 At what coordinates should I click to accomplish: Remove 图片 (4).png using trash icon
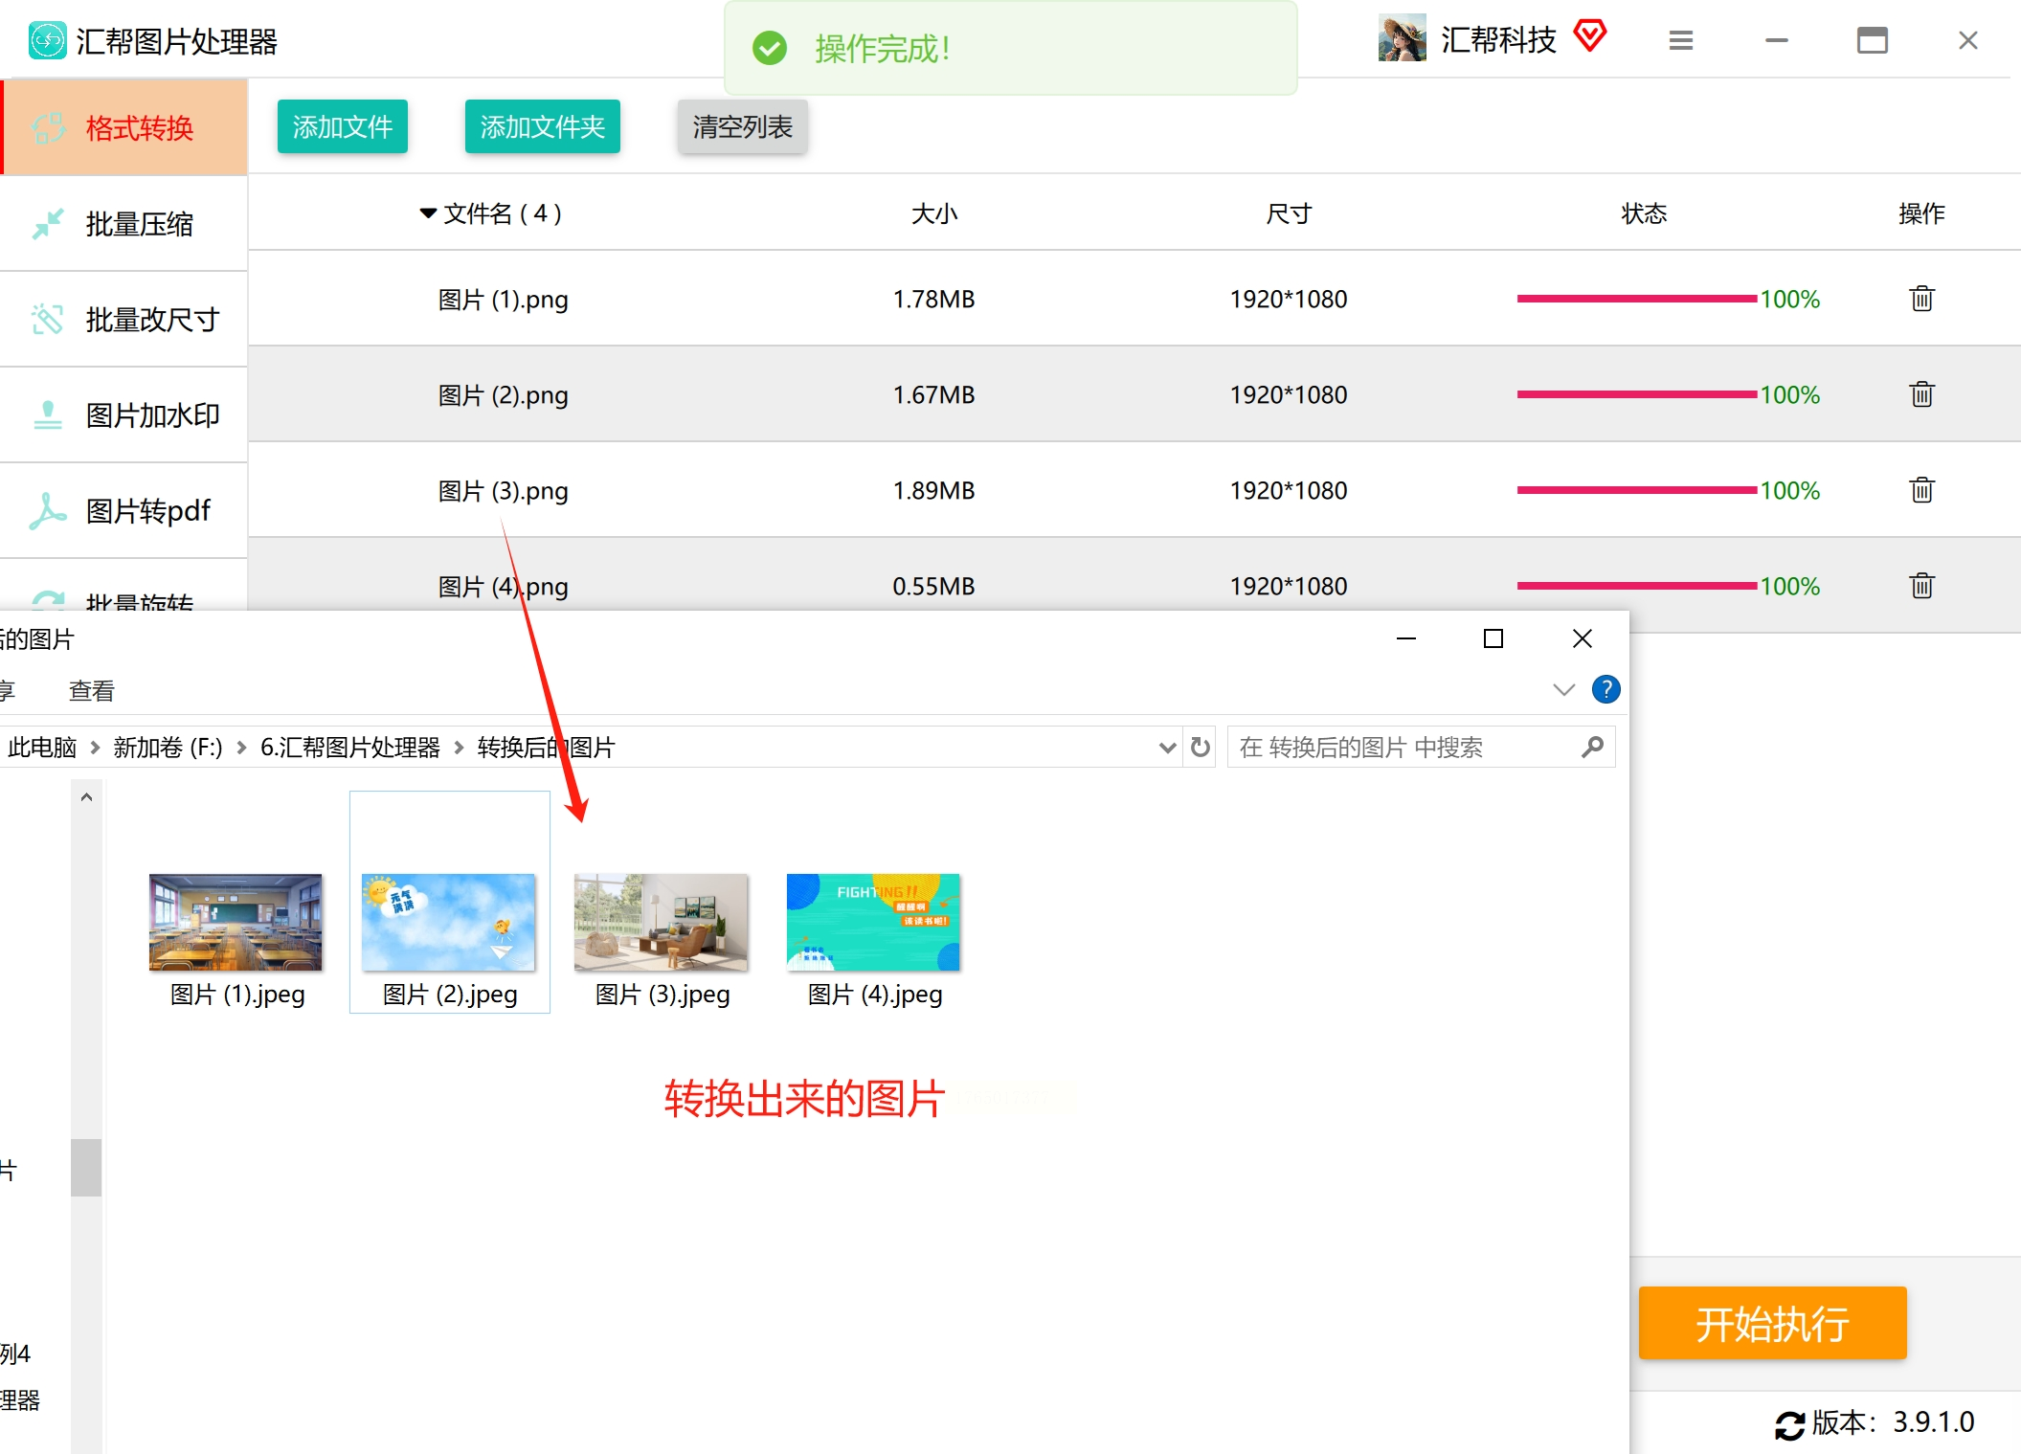coord(1921,585)
